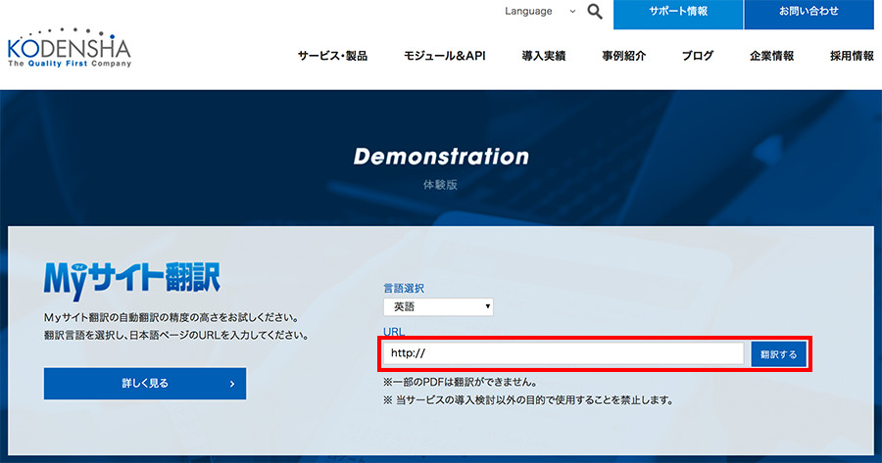The height and width of the screenshot is (463, 882).
Task: Click the 体験版 subtitle text
Action: click(x=440, y=185)
